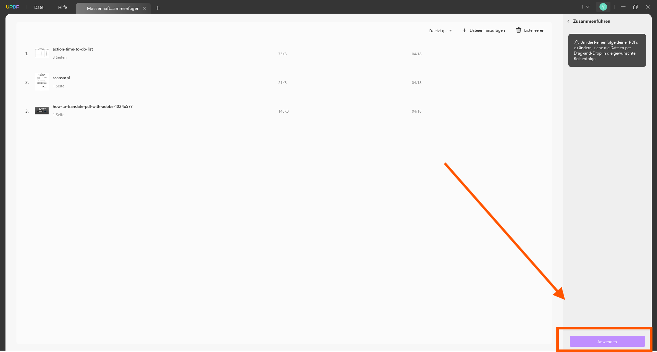Click 04/18 date of scansmpl row

click(x=417, y=83)
